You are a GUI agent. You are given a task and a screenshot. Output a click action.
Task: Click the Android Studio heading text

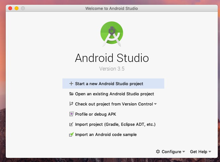coord(112,58)
